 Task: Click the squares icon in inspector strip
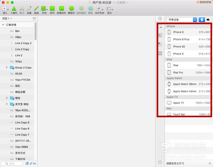click(x=160, y=44)
